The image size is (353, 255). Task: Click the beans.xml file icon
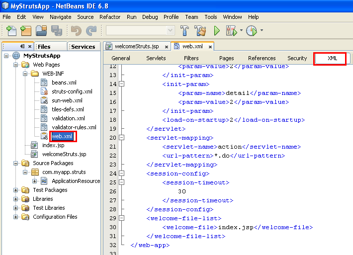coord(44,83)
